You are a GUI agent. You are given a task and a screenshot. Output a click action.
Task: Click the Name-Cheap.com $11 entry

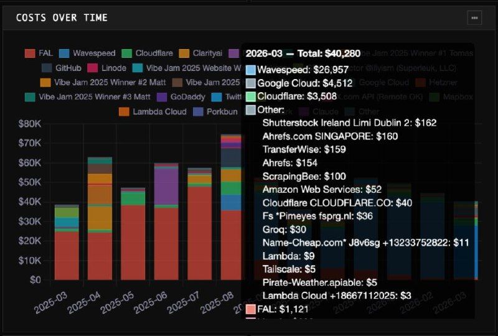pyautogui.click(x=365, y=243)
